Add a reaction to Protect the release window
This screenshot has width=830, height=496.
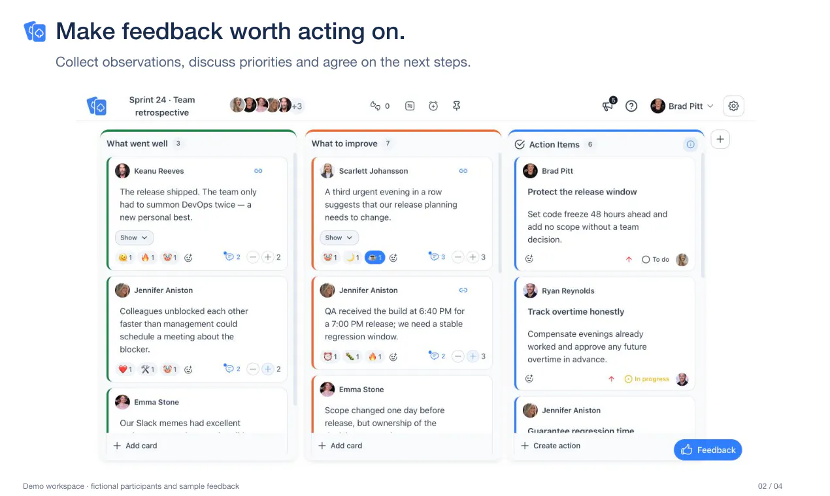tap(529, 259)
